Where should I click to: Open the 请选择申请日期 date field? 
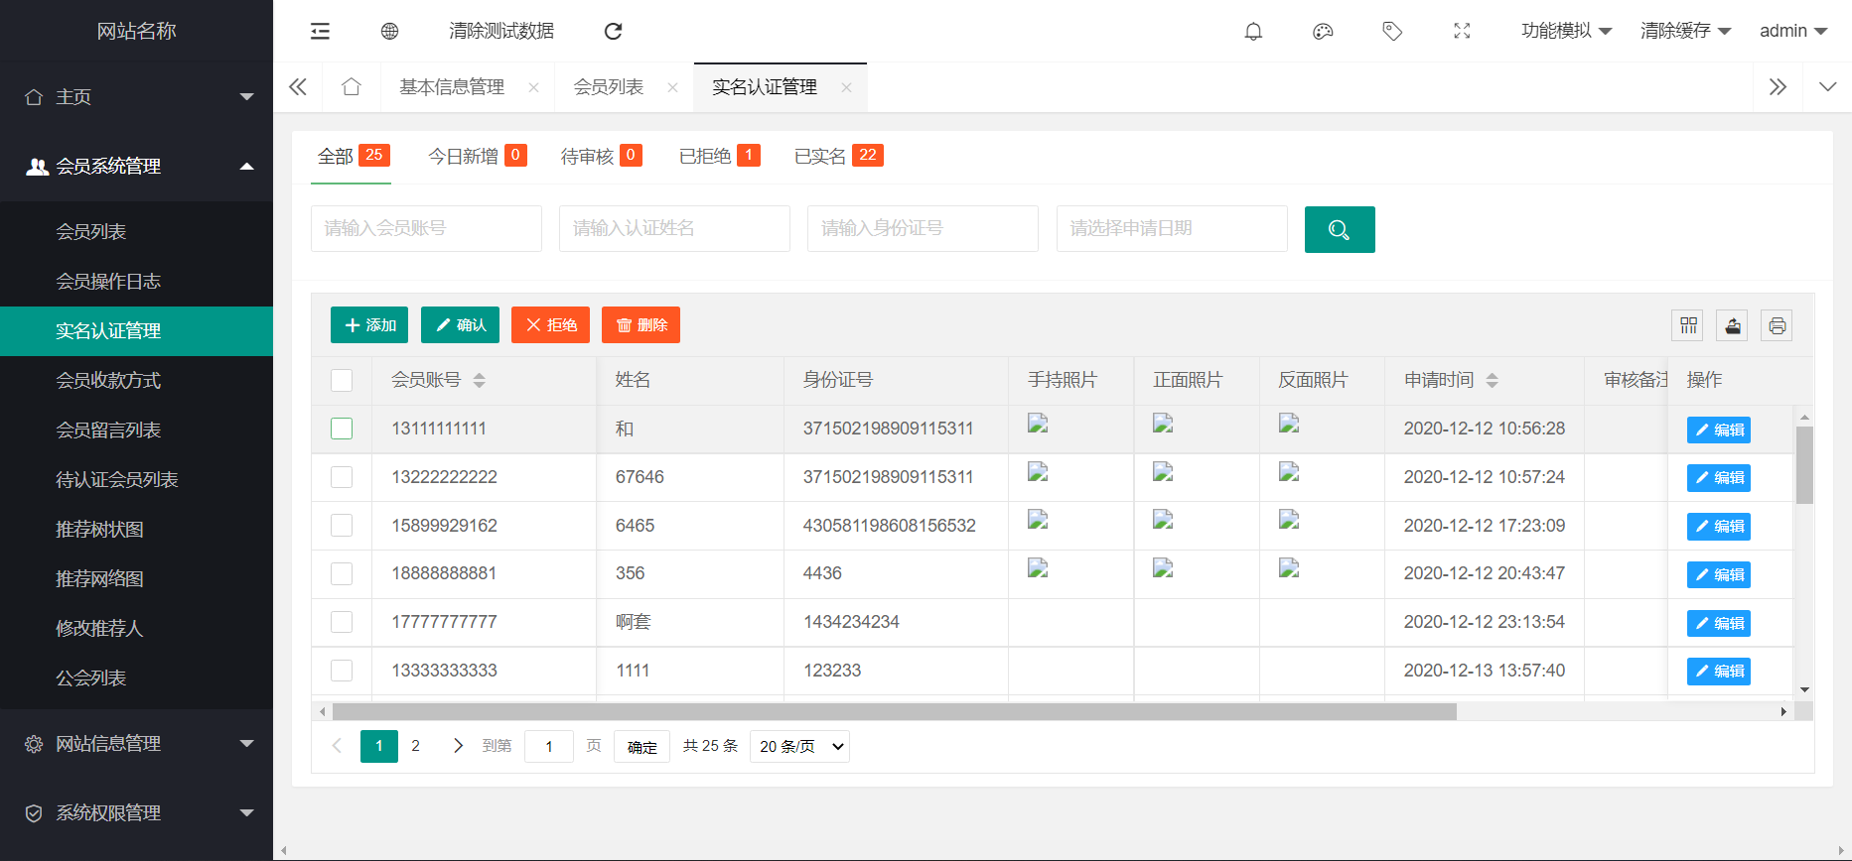coord(1172,229)
